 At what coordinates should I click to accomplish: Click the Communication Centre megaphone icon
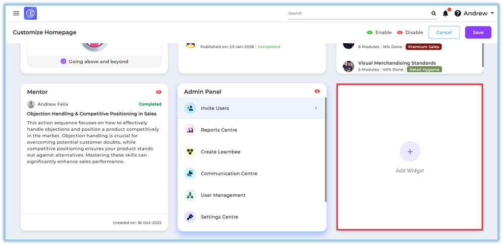190,174
